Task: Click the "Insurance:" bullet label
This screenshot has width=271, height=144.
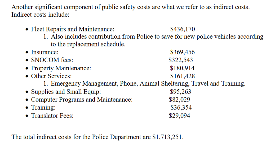Action: tap(45, 52)
